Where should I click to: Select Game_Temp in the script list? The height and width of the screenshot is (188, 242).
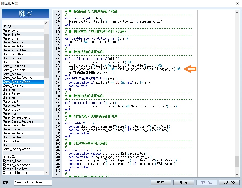point(23,30)
